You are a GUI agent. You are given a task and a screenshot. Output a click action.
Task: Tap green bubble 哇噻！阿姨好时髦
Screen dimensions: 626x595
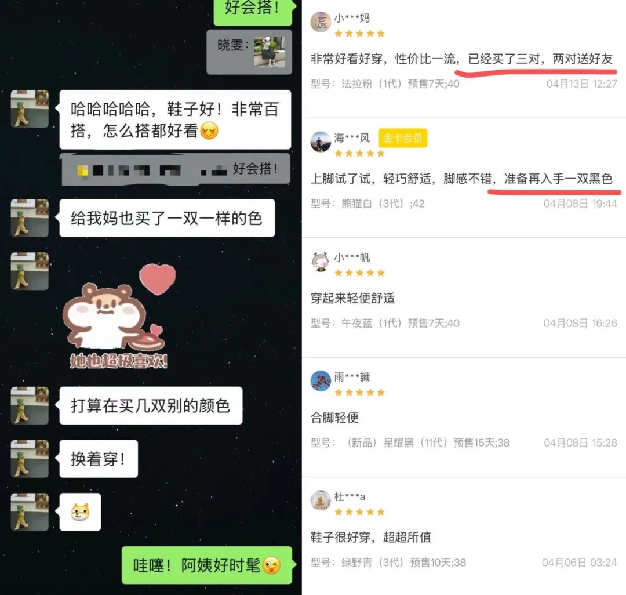pyautogui.click(x=207, y=565)
